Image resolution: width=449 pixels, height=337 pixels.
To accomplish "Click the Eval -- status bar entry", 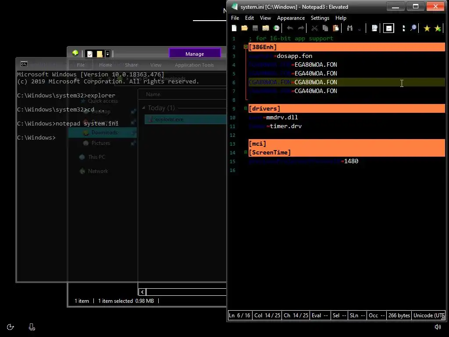I will point(320,315).
